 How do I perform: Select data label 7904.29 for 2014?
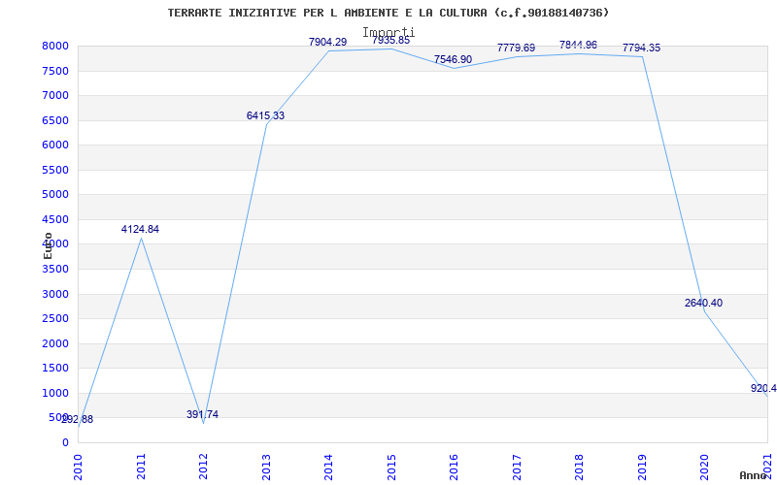[x=327, y=42]
